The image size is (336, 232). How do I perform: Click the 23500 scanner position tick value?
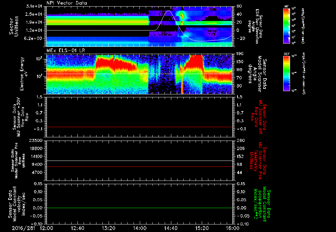pos(36,140)
